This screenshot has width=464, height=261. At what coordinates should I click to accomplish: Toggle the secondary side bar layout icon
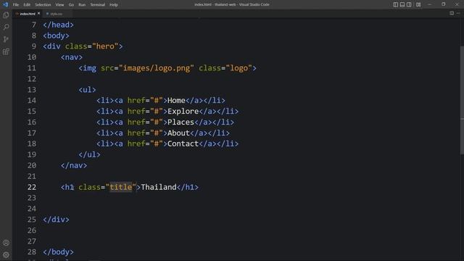409,4
